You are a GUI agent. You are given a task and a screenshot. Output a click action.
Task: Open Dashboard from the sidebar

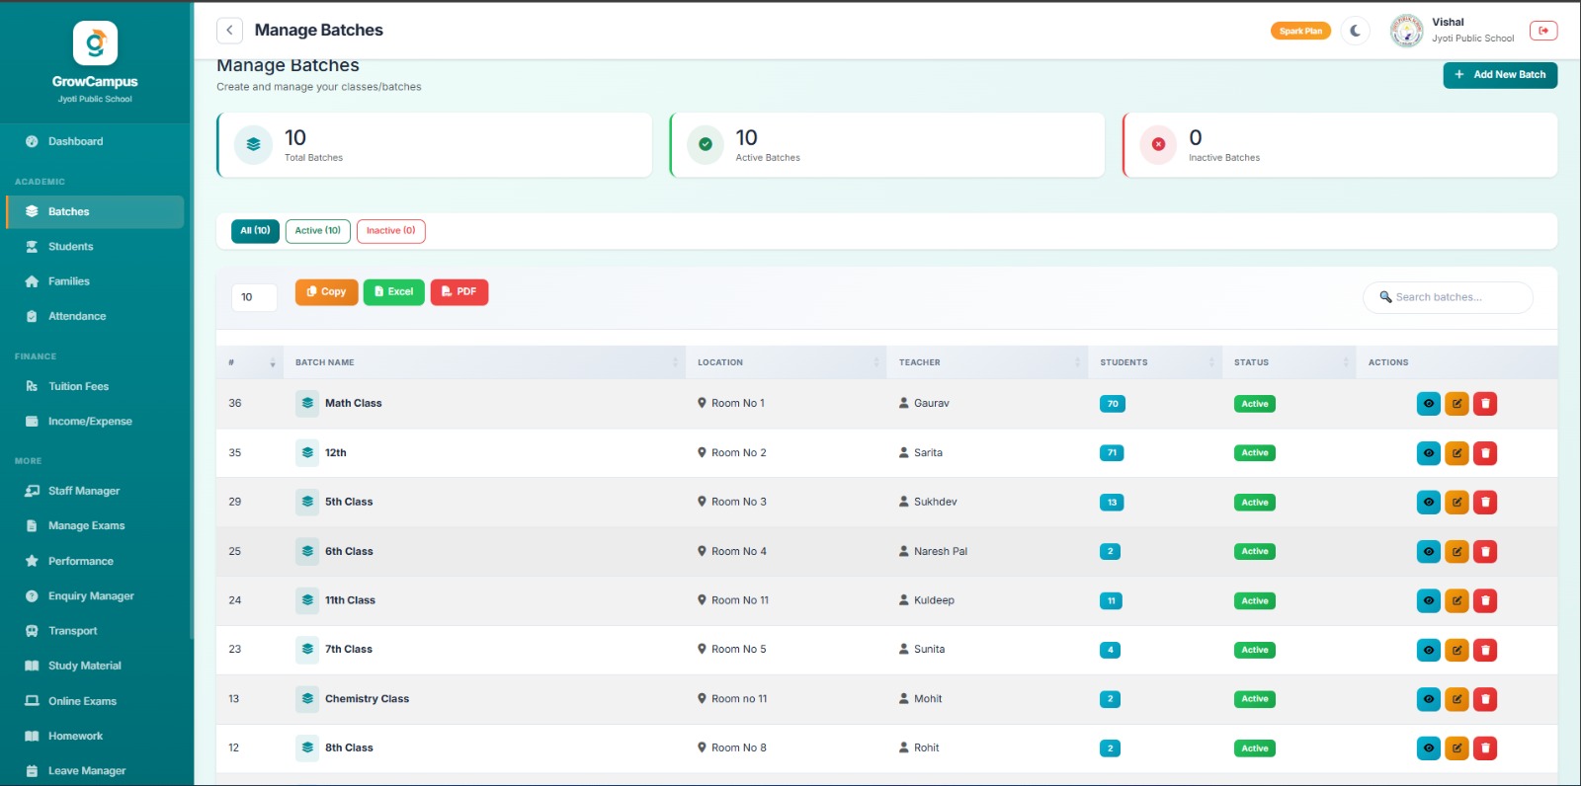coord(75,141)
